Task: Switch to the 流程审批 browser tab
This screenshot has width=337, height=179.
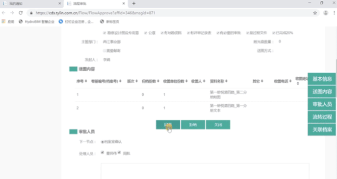Action: [x=96, y=3]
